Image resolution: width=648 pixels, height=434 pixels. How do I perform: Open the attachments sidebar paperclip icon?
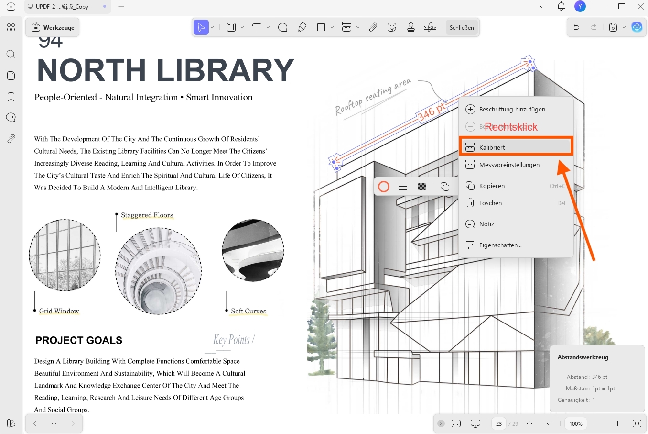tap(11, 139)
